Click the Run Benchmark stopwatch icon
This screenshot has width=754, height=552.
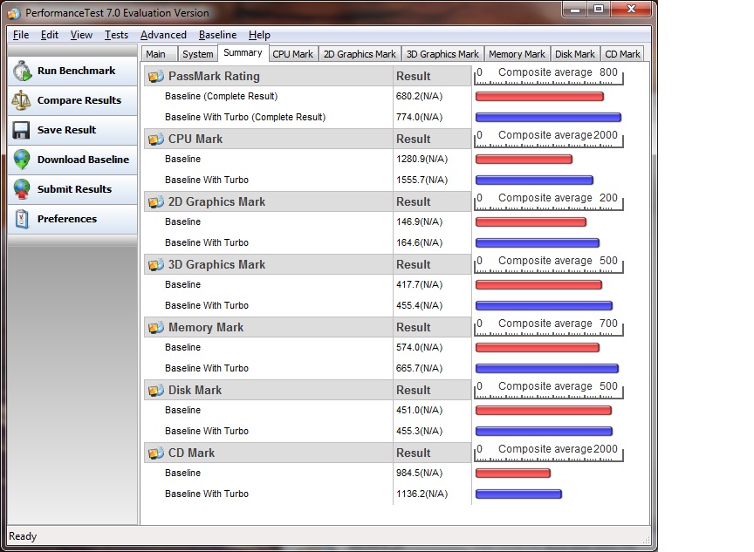pyautogui.click(x=22, y=72)
